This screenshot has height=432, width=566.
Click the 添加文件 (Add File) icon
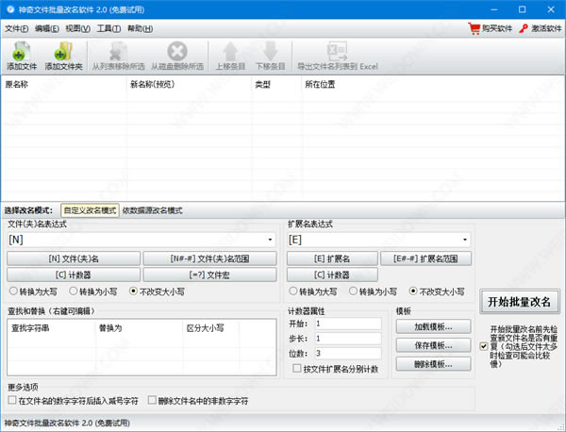[22, 52]
